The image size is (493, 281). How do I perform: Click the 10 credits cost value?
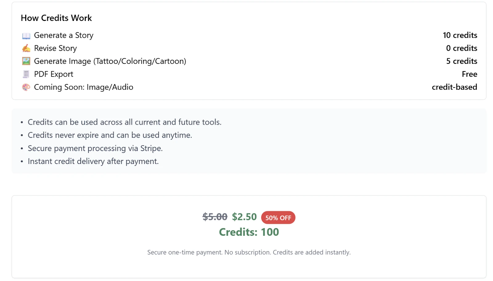(x=460, y=35)
